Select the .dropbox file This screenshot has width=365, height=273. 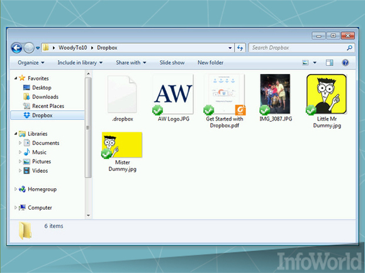pyautogui.click(x=122, y=99)
